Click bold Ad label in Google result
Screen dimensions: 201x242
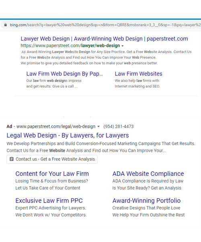coord(9,126)
